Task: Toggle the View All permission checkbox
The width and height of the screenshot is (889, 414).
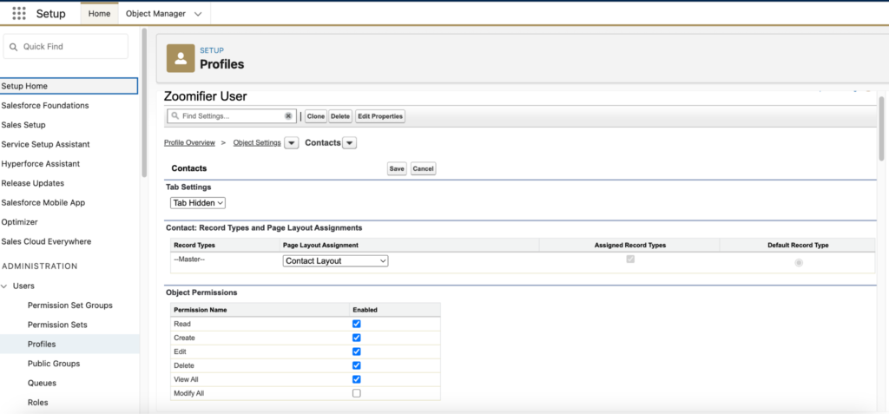Action: (x=356, y=379)
